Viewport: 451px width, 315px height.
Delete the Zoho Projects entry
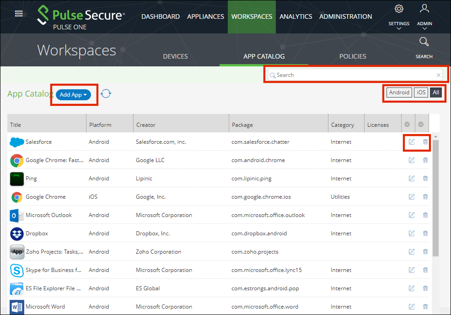(425, 252)
